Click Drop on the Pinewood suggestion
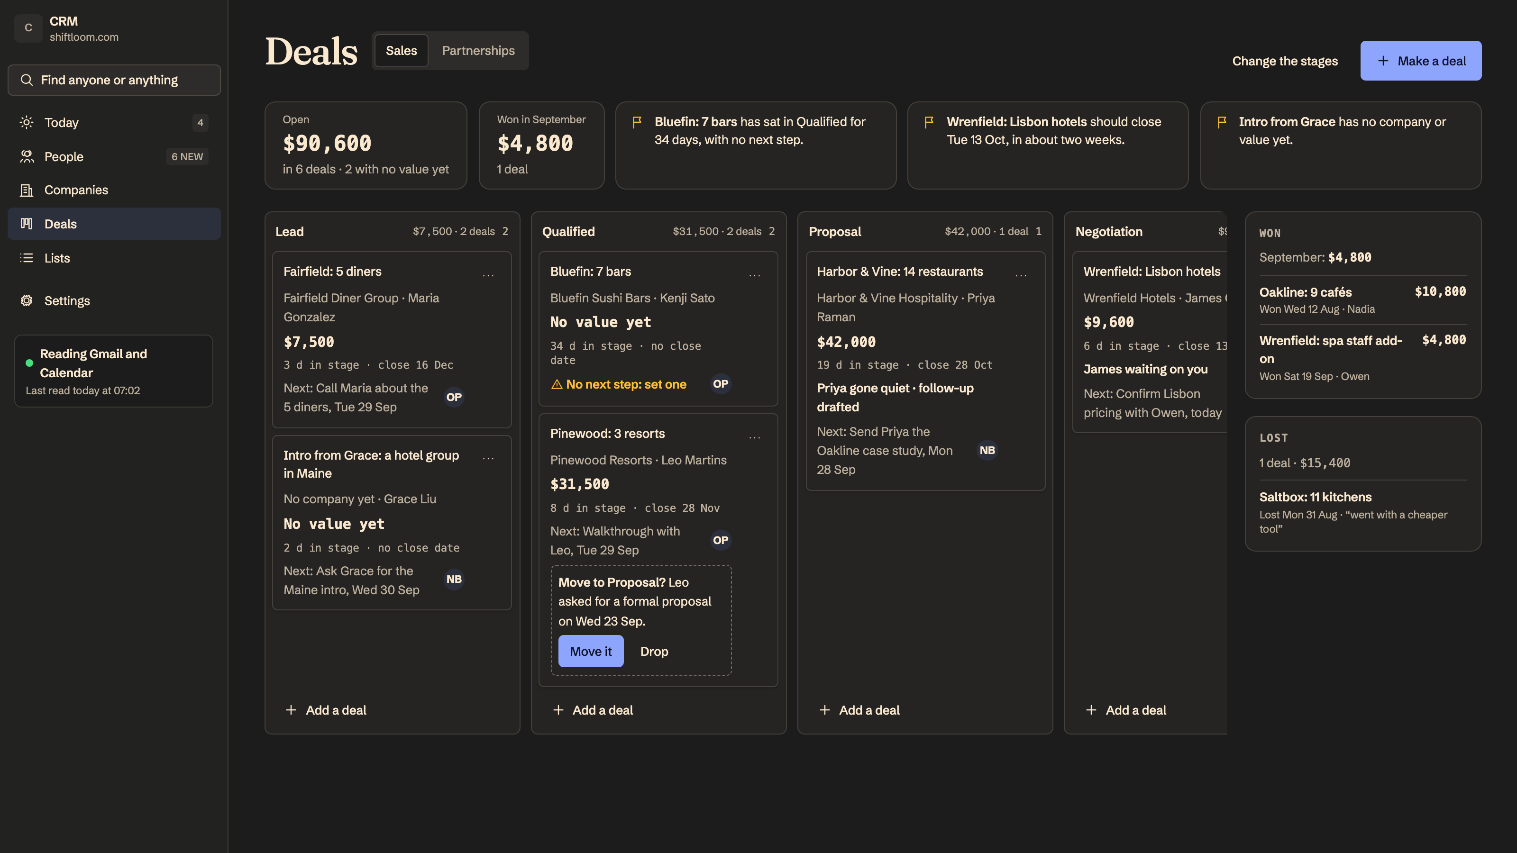This screenshot has width=1517, height=853. 654,652
